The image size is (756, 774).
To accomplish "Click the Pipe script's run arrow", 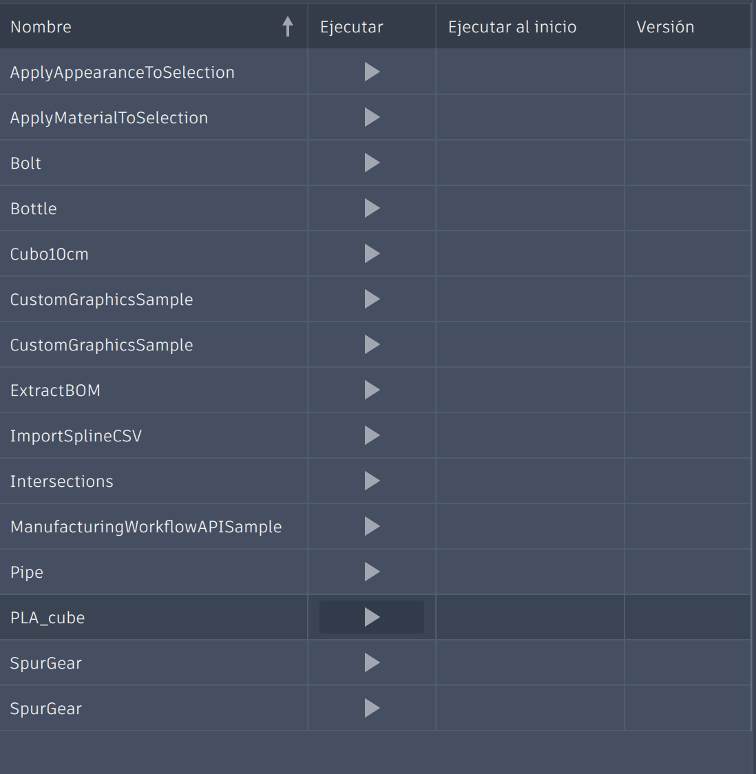I will point(372,572).
